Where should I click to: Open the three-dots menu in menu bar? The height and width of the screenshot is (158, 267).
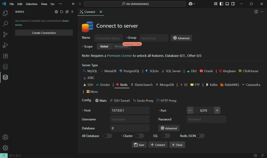61,4
